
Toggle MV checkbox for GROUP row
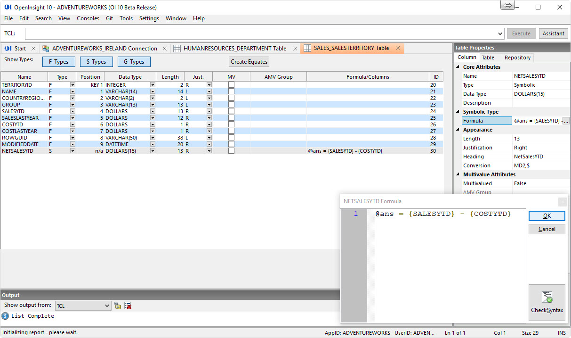(231, 105)
